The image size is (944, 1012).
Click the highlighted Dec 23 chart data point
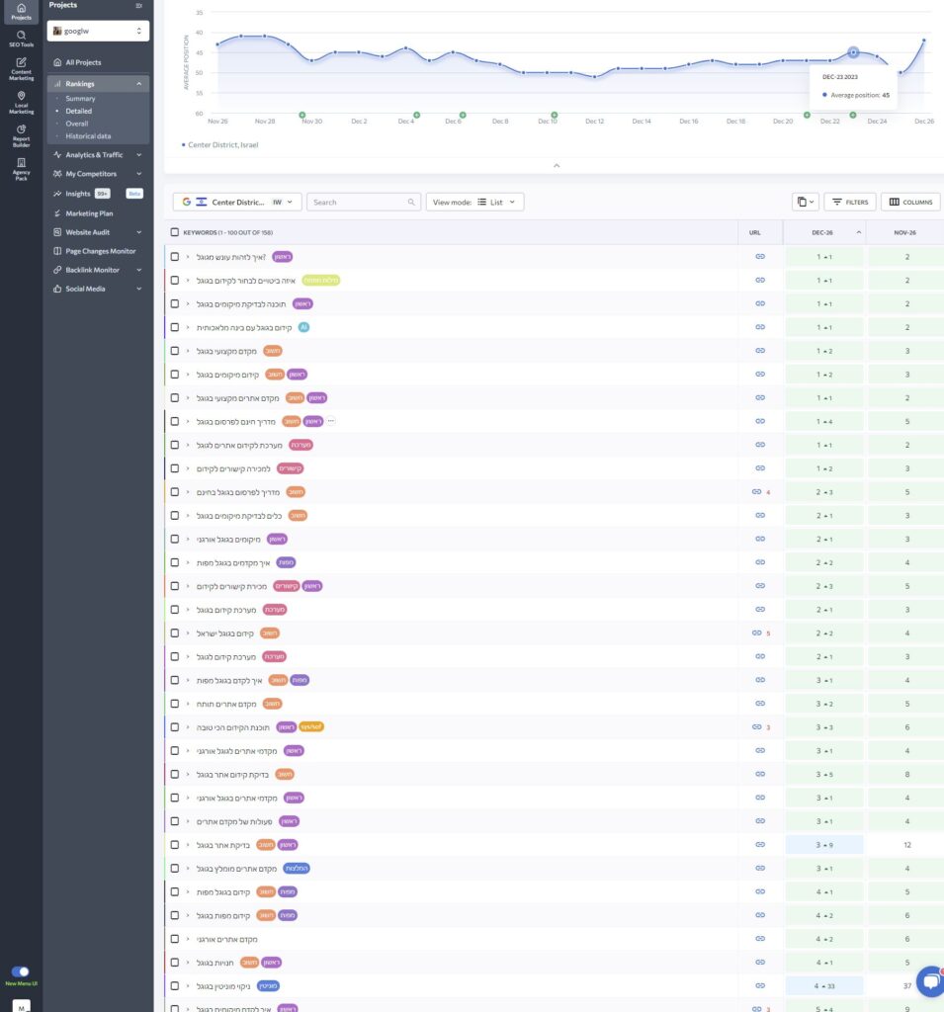coord(853,51)
